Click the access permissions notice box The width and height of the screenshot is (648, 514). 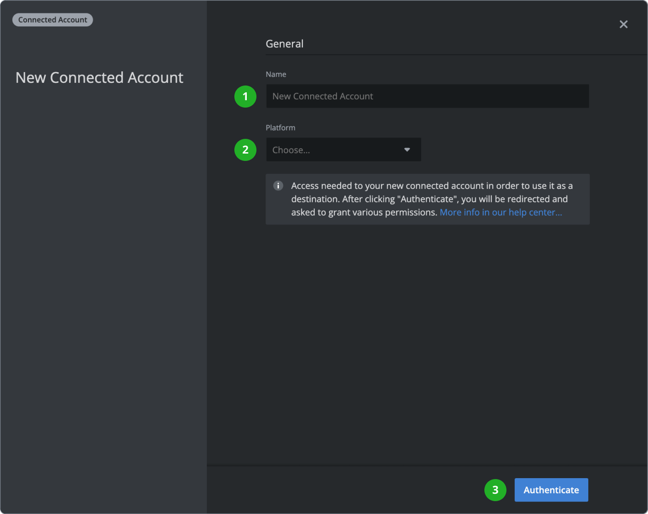[427, 199]
